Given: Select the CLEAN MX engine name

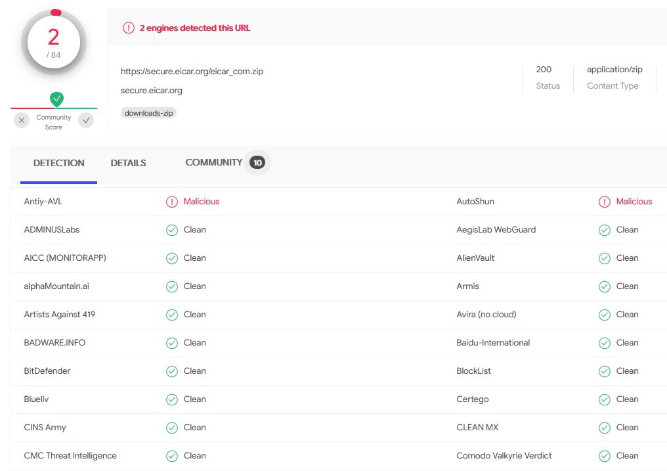Looking at the screenshot, I should (477, 427).
